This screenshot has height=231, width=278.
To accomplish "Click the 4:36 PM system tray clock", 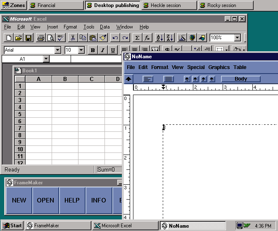I will click(263, 226).
